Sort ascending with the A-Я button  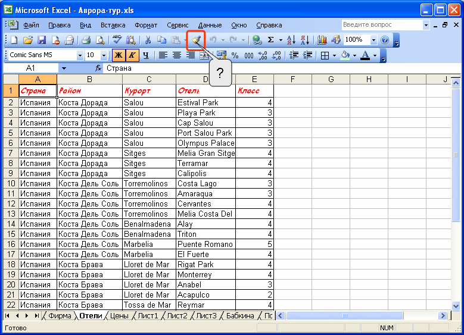(291, 40)
